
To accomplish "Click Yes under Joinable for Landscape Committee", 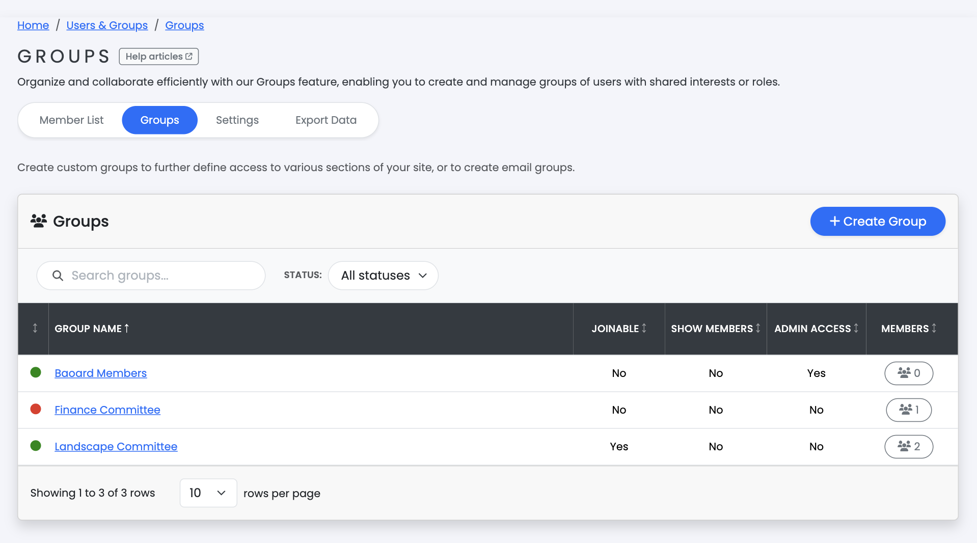I will [x=619, y=447].
